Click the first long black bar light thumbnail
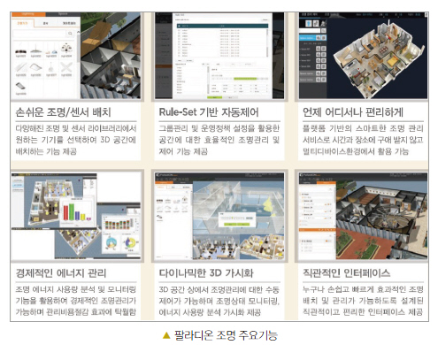Viewport: 438px width, 345px height. pos(20,51)
